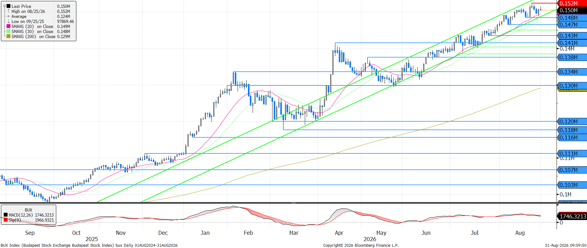The image size is (587, 248).
Task: Click the red 0.152M price label
Action: 572,3
